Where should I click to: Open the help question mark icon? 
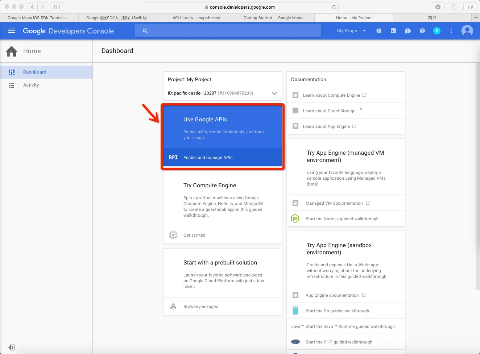[x=422, y=31]
